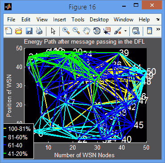This screenshot has height=163, width=165.
Task: Open the Help menu
Action: (x=144, y=20)
